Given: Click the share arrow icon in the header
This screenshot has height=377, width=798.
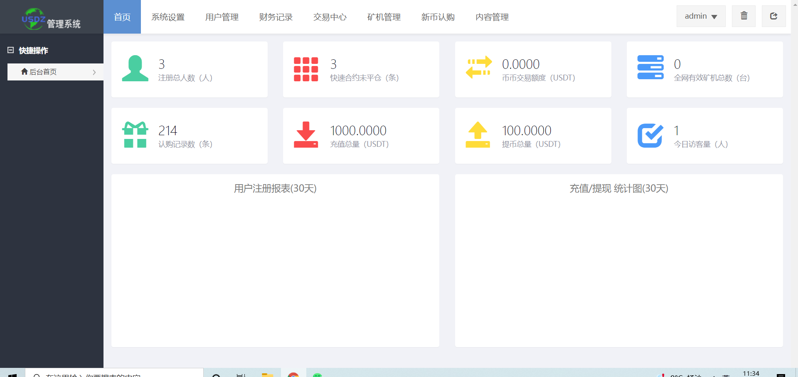Looking at the screenshot, I should (773, 16).
